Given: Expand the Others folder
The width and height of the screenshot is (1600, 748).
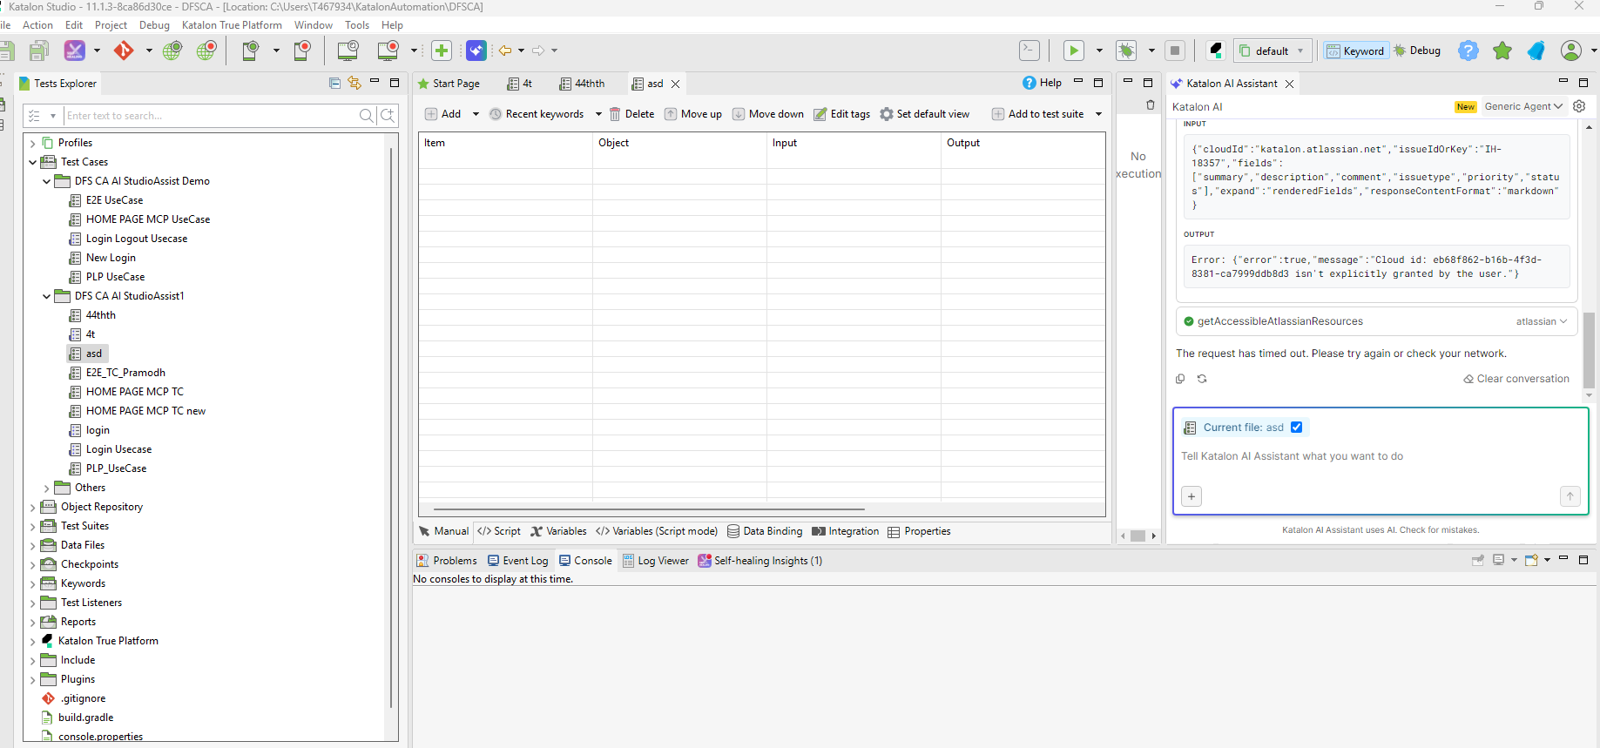Looking at the screenshot, I should [x=47, y=488].
